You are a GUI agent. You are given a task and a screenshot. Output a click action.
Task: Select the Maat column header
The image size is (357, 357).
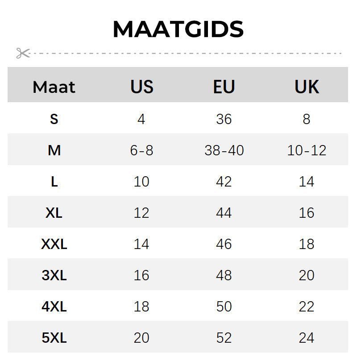[x=54, y=87]
